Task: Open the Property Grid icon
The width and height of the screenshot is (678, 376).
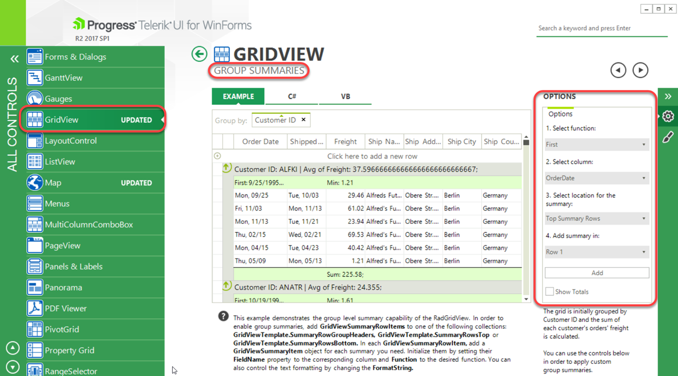Action: tap(35, 350)
